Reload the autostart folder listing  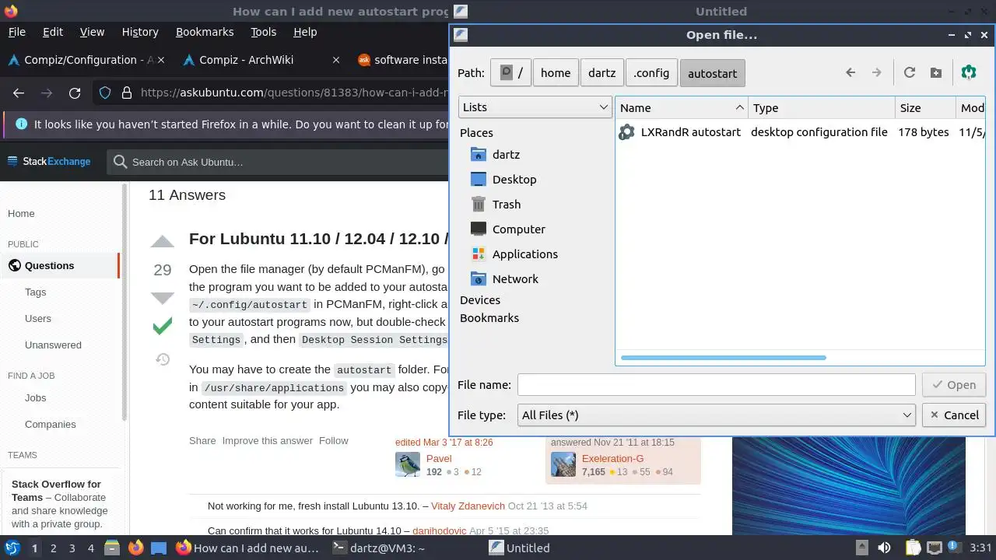909,73
